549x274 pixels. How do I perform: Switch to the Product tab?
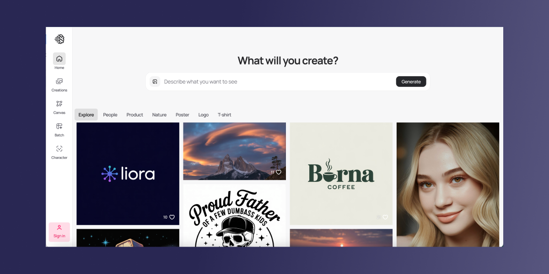tap(135, 115)
